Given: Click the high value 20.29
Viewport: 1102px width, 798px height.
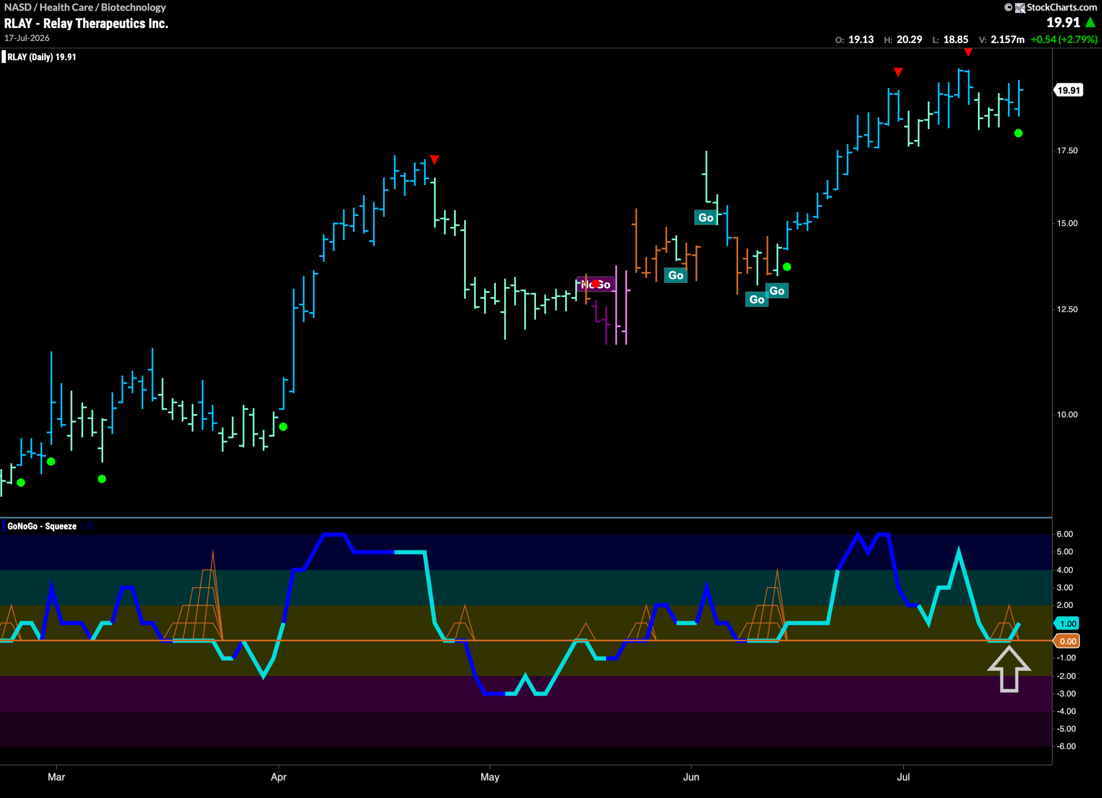Looking at the screenshot, I should [910, 39].
